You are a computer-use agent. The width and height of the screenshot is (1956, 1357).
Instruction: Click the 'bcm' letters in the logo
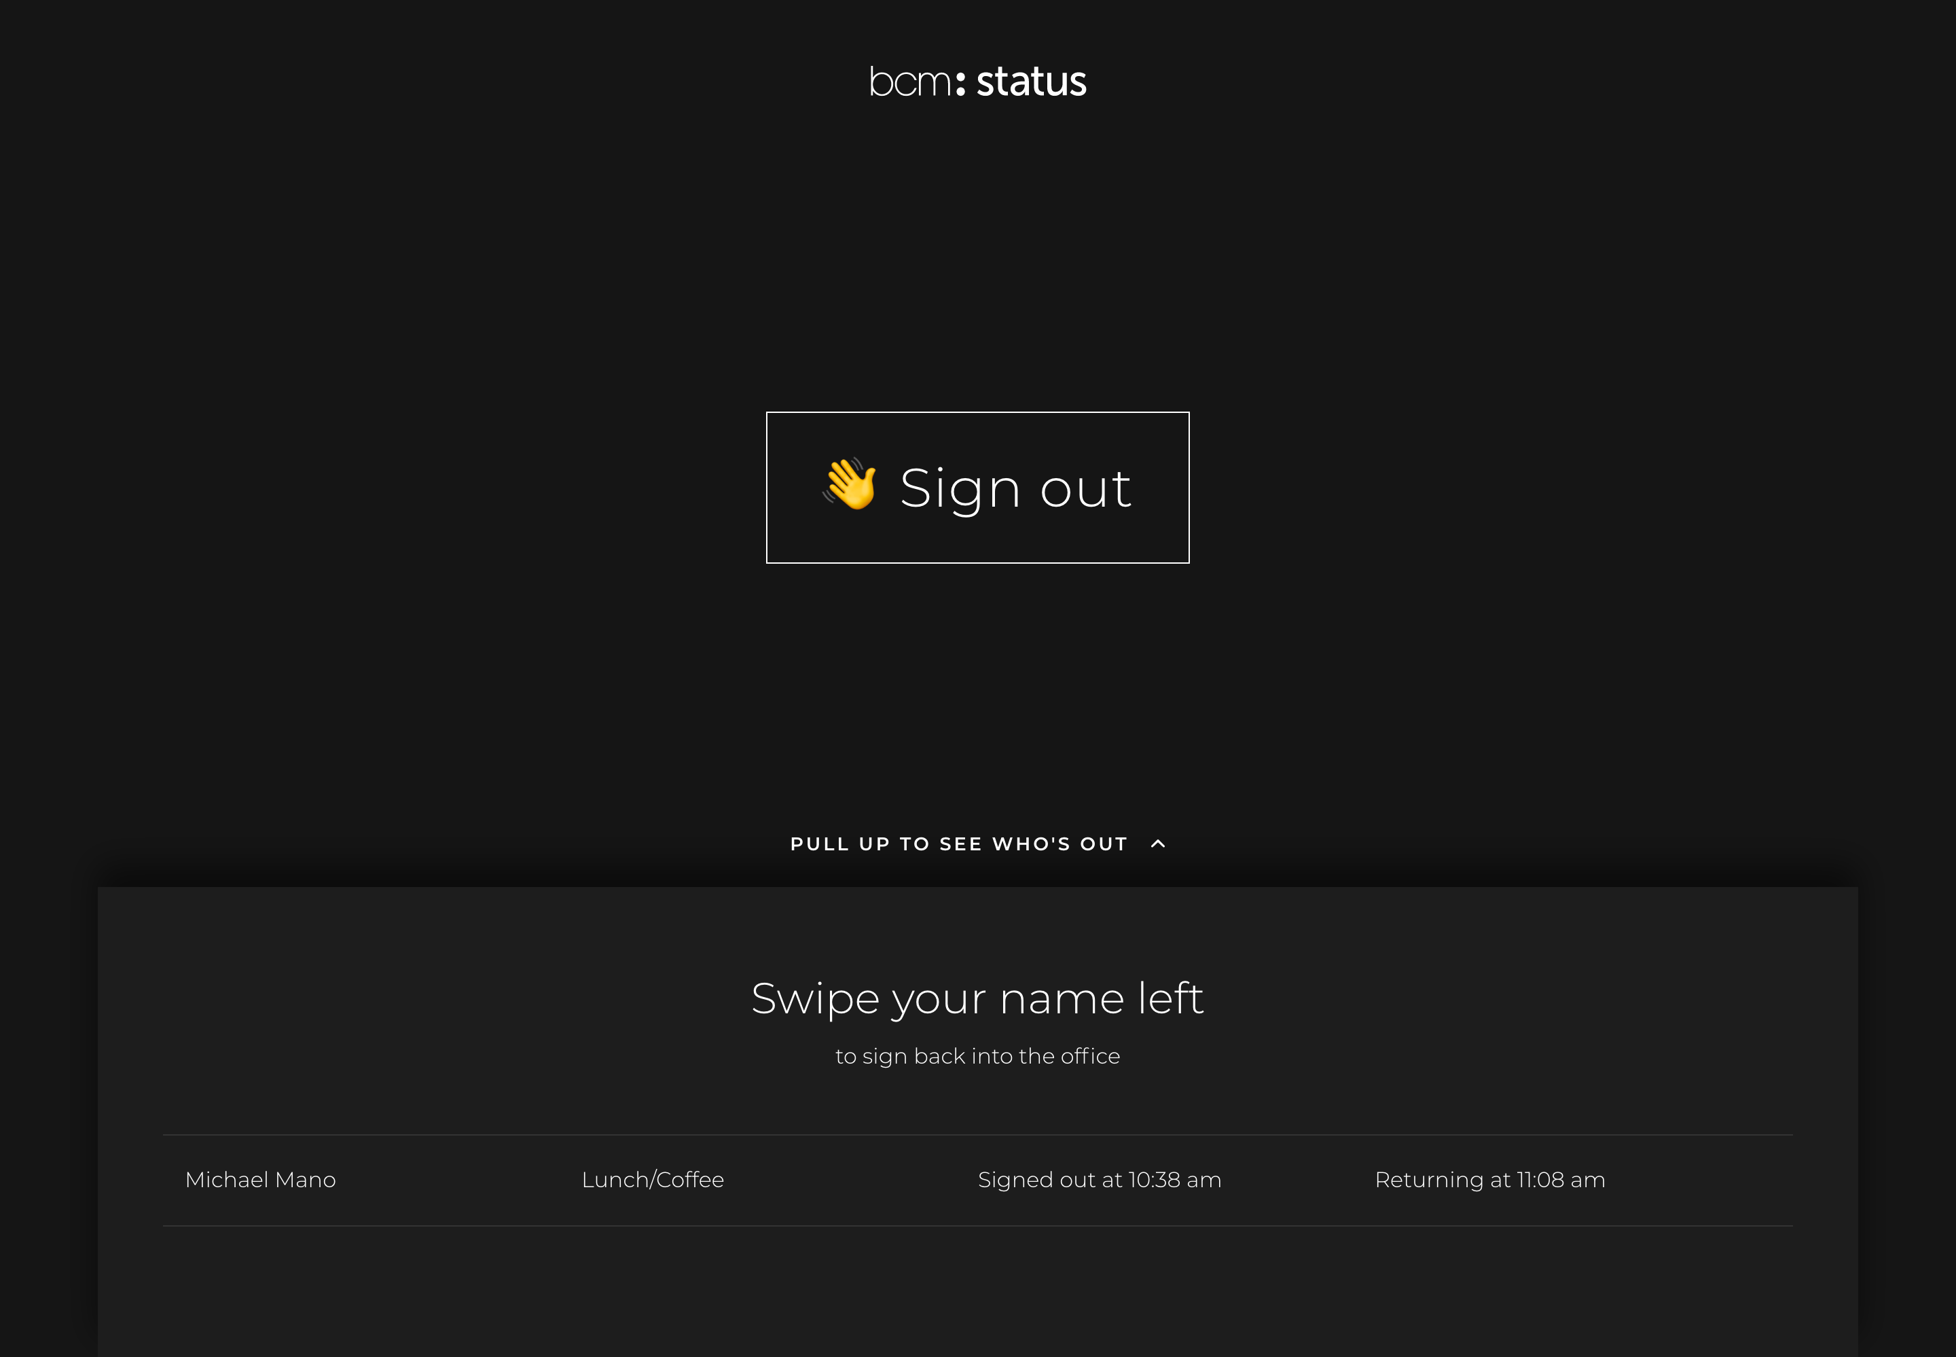tap(909, 82)
